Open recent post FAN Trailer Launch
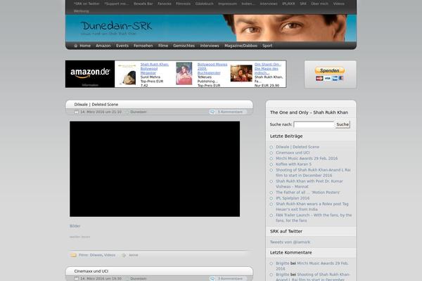Image resolution: width=422 pixels, height=281 pixels. click(x=314, y=218)
